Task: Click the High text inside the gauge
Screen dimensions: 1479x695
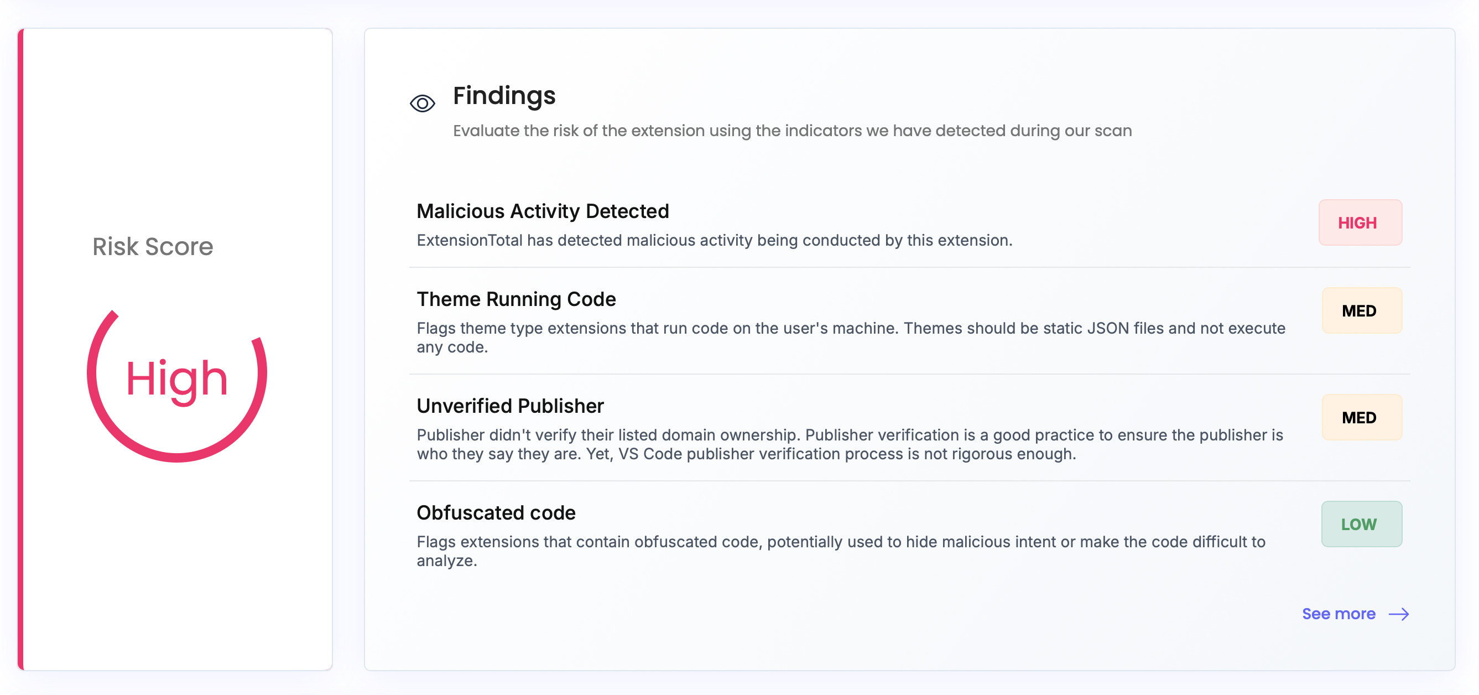Action: pyautogui.click(x=177, y=380)
